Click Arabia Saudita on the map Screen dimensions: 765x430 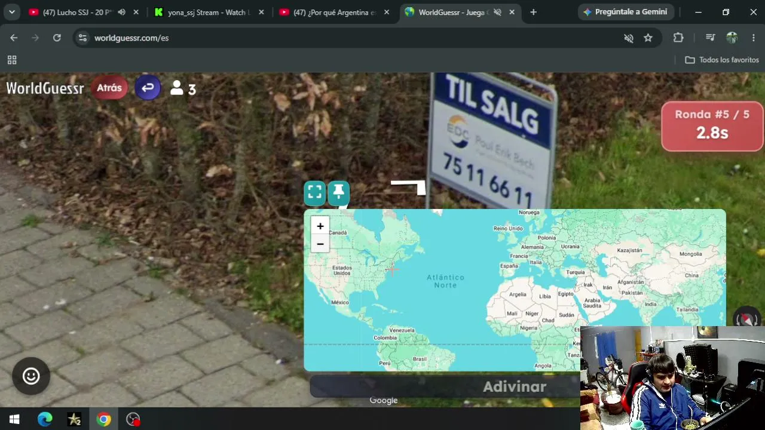(x=592, y=303)
